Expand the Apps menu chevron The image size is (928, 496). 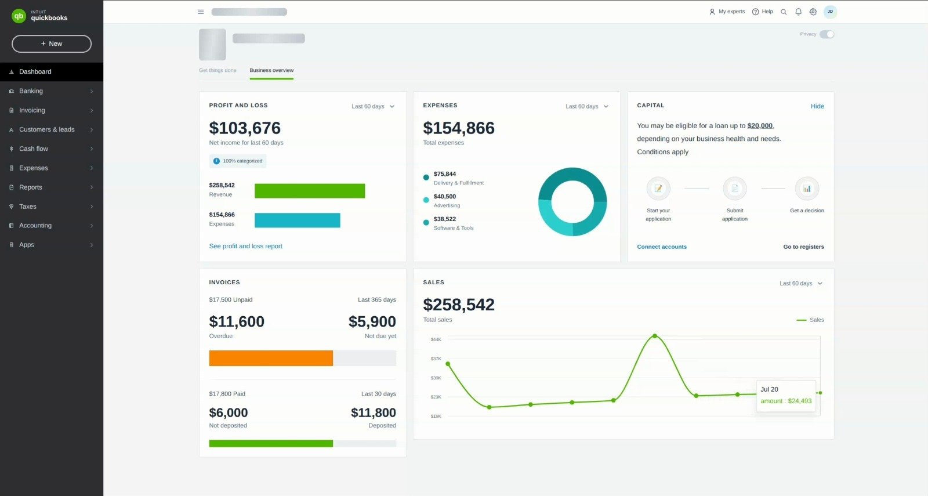click(x=92, y=245)
